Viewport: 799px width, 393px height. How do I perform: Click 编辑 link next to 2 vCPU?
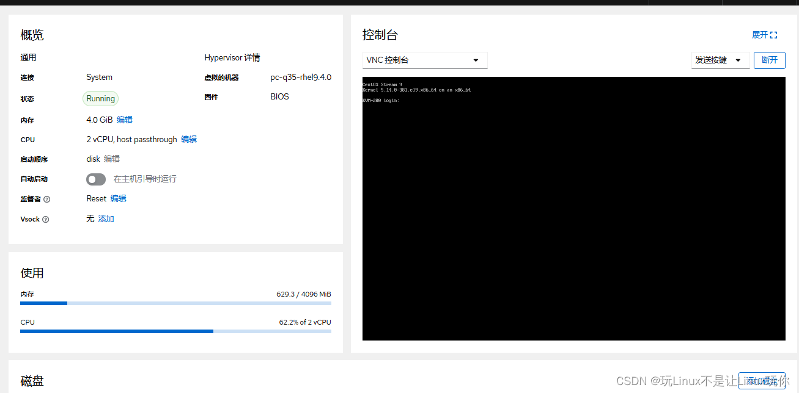(x=189, y=139)
